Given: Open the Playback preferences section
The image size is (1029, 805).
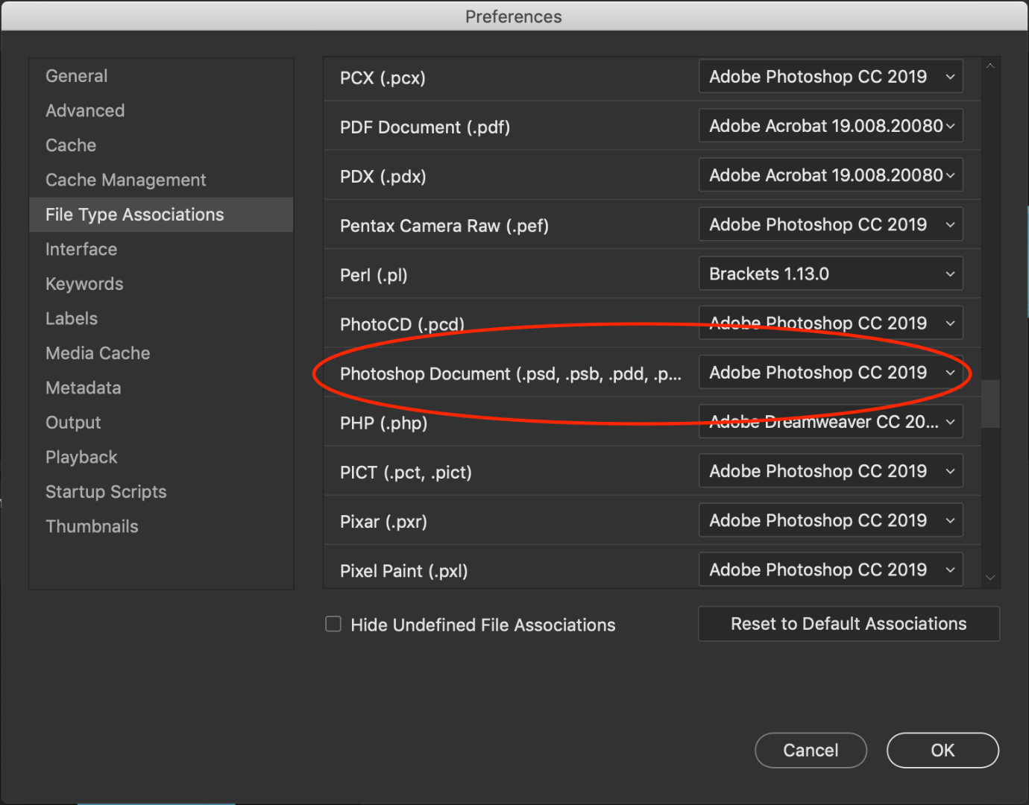Looking at the screenshot, I should pyautogui.click(x=81, y=457).
